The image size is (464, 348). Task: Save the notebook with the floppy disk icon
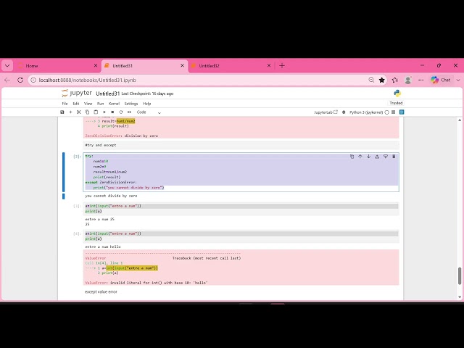(62, 112)
